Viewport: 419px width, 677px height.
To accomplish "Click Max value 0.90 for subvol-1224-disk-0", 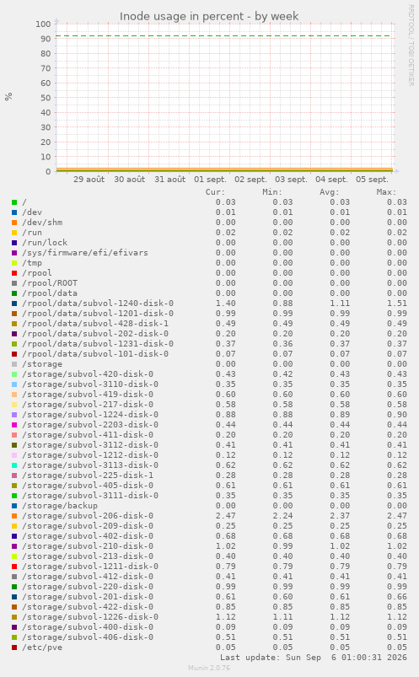I will (396, 415).
